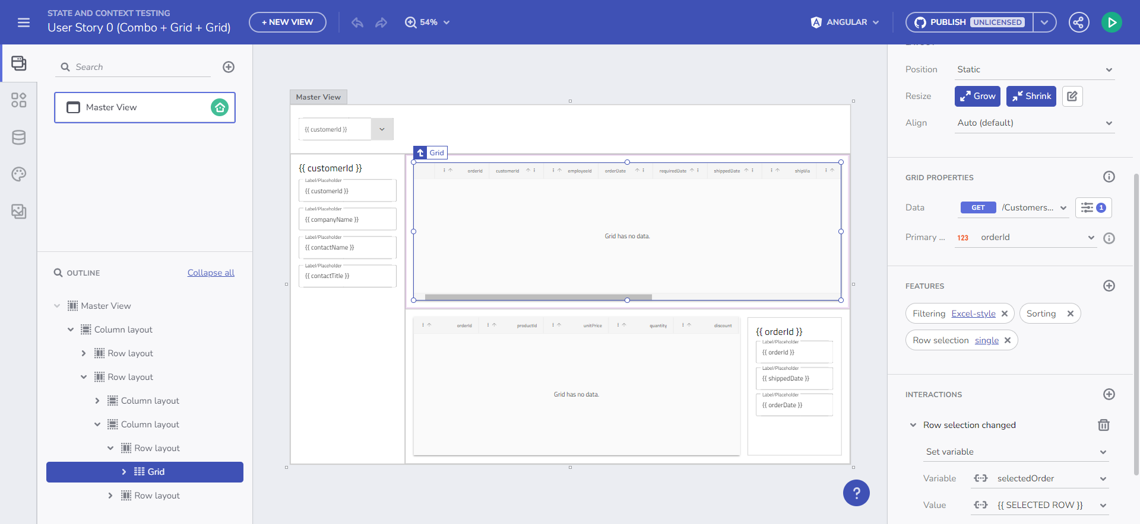Open the hamburger main menu

pos(24,23)
